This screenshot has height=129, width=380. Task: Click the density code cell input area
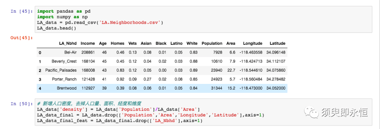[203, 112]
